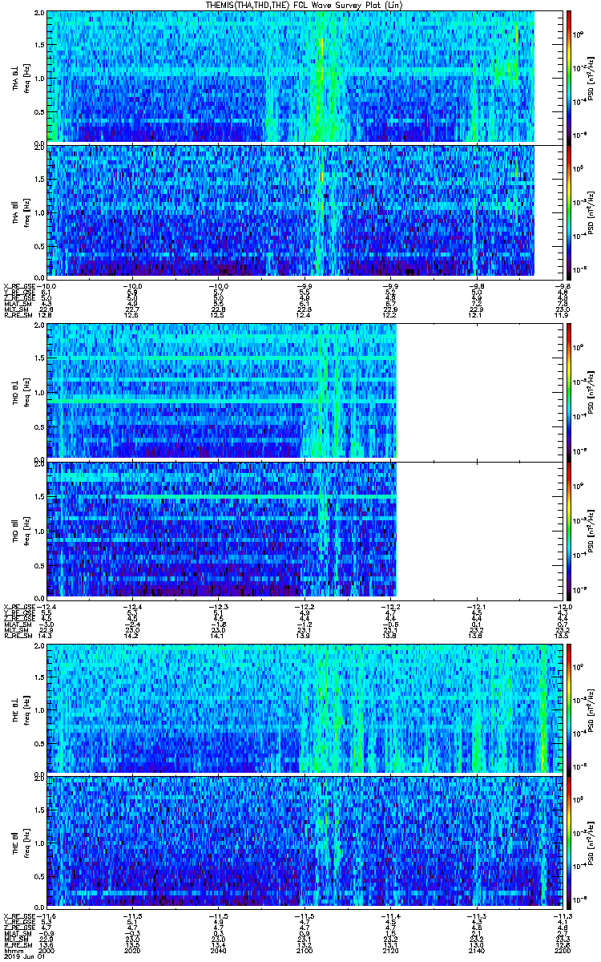
Task: Click the X_RE_GSE row label under THA panels
Action: tap(20, 285)
